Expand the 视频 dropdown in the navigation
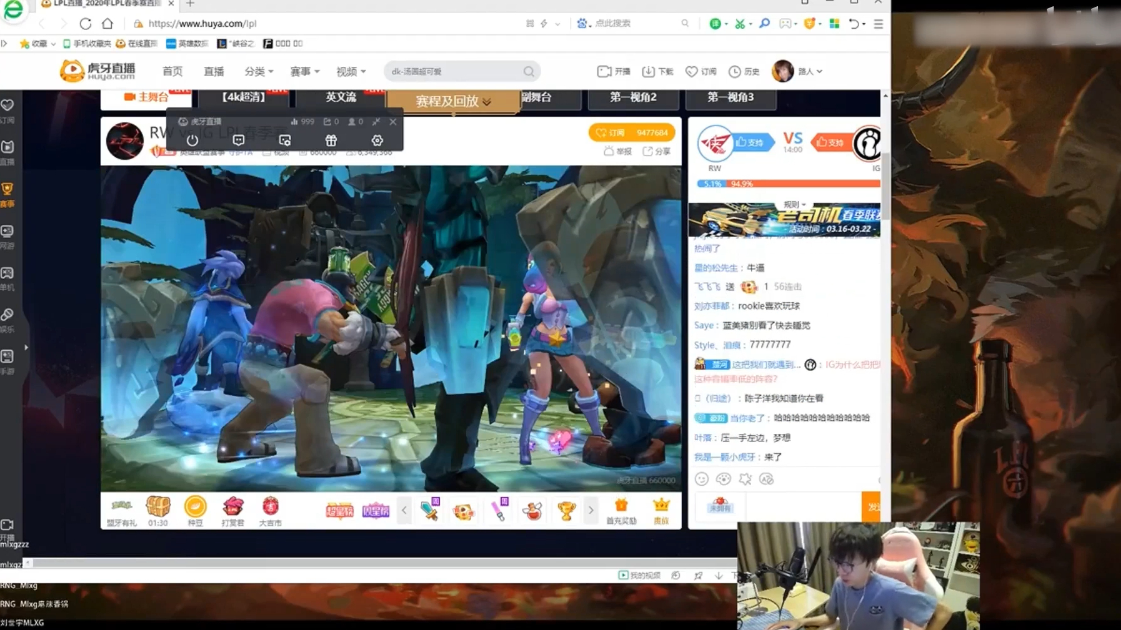The width and height of the screenshot is (1121, 630). [x=351, y=71]
